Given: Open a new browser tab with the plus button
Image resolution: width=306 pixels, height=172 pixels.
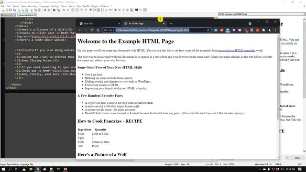Looking at the screenshot, I should (x=171, y=23).
